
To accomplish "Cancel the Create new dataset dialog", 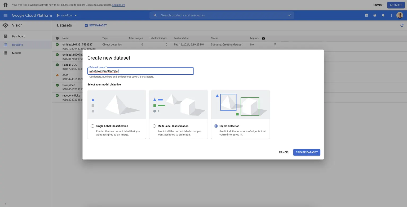I will [x=284, y=152].
